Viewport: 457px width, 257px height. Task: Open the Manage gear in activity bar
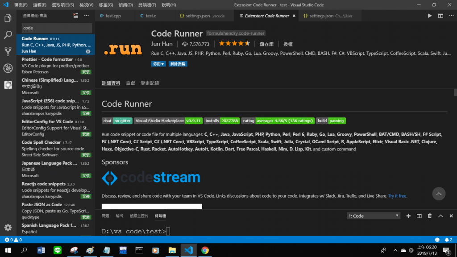pos(8,227)
